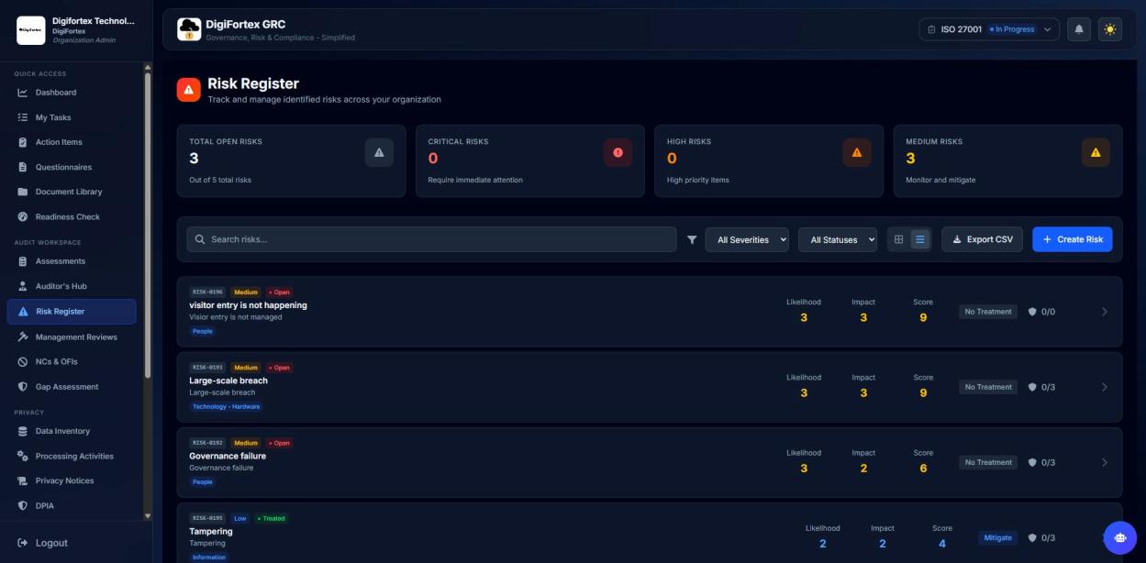This screenshot has height=563, width=1146.
Task: Click the Management Reviews gavel icon
Action: (x=23, y=337)
